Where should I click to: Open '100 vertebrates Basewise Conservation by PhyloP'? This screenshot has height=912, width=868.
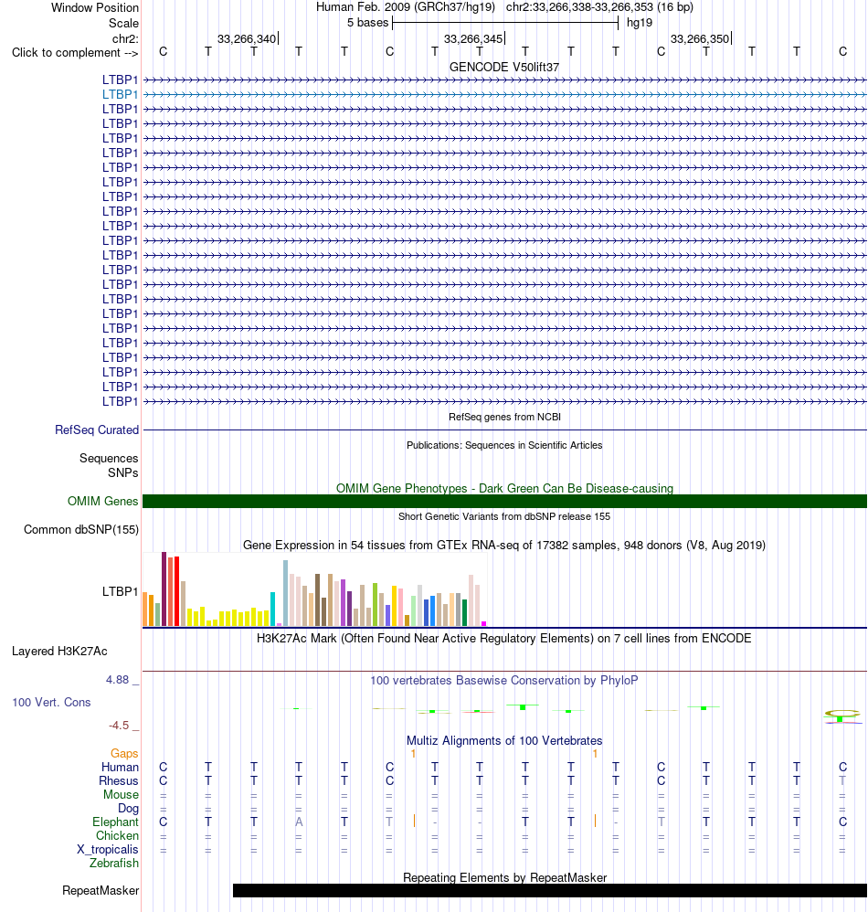point(504,681)
